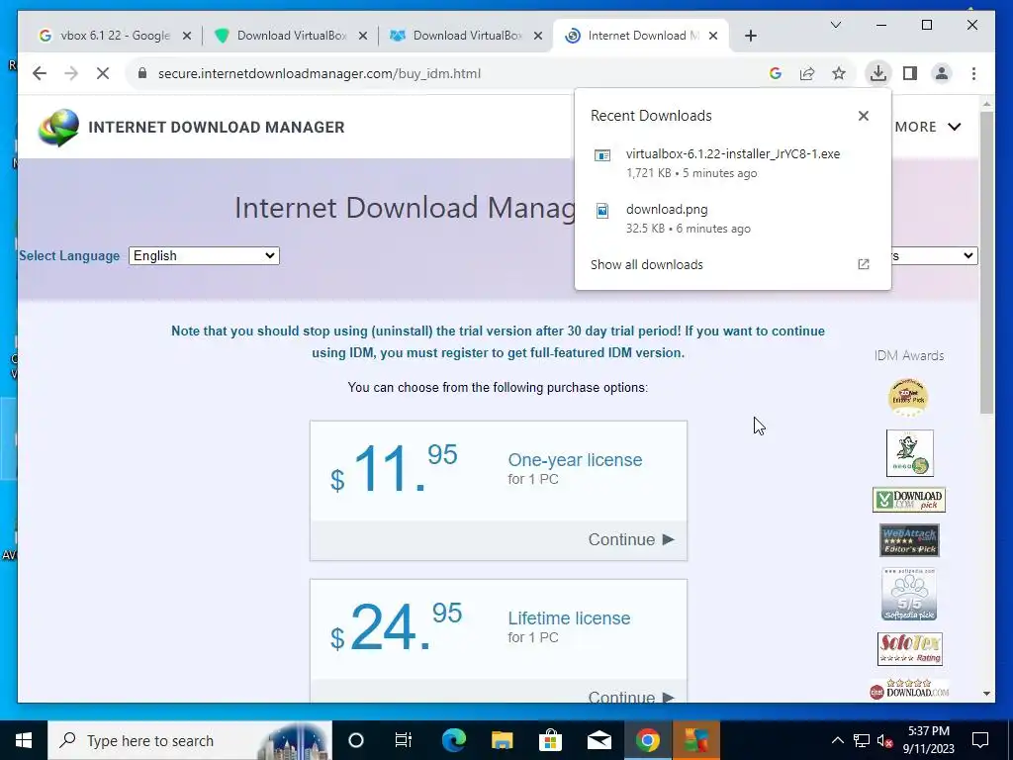Click the Internet Download Manager logo
Image resolution: width=1013 pixels, height=760 pixels.
(x=58, y=128)
